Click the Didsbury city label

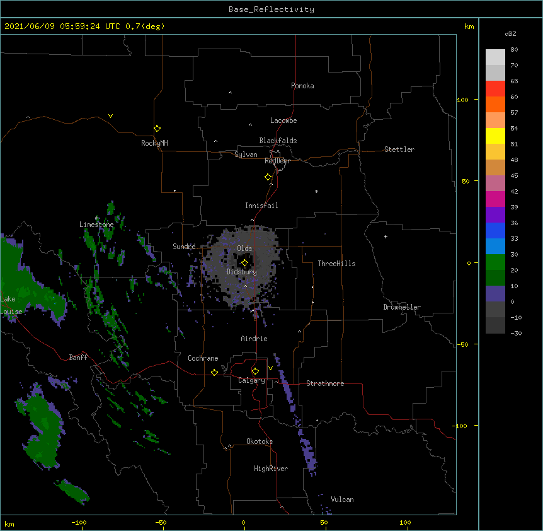click(x=242, y=272)
